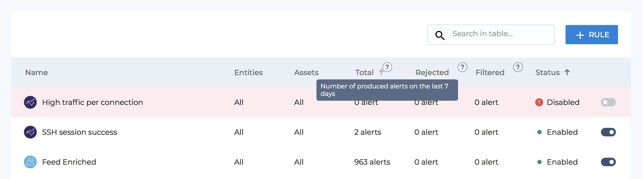Add a new rule with RULE button

coord(592,35)
